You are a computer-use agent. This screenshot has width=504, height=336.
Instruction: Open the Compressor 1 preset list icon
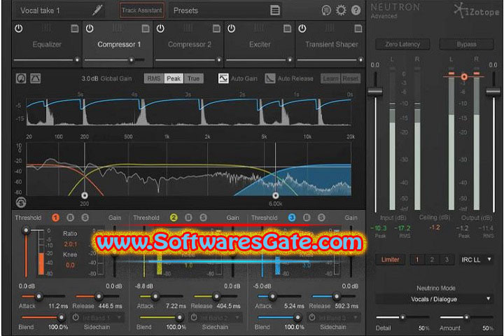[146, 29]
